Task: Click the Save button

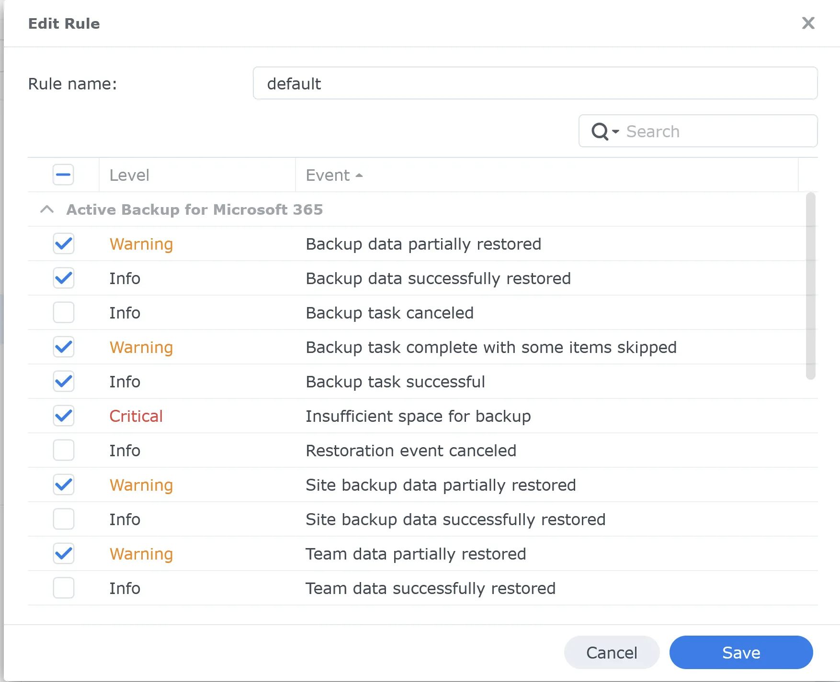Action: click(740, 652)
